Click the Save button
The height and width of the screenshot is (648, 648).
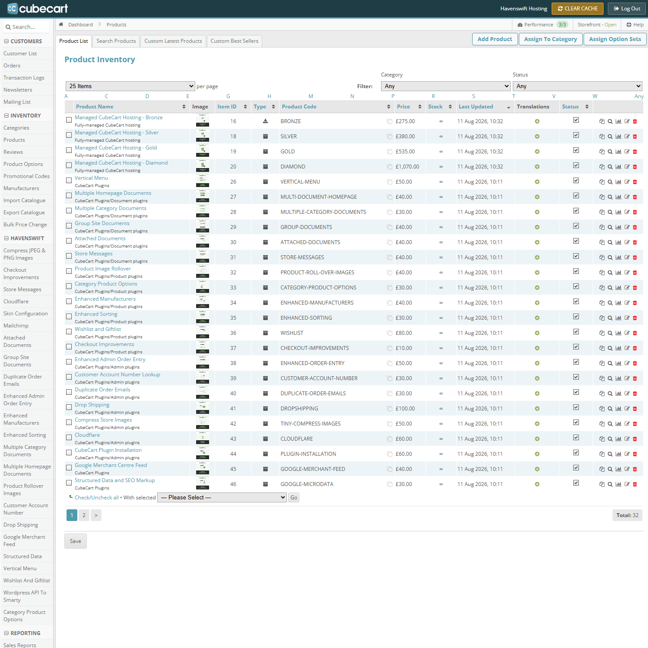click(x=76, y=541)
